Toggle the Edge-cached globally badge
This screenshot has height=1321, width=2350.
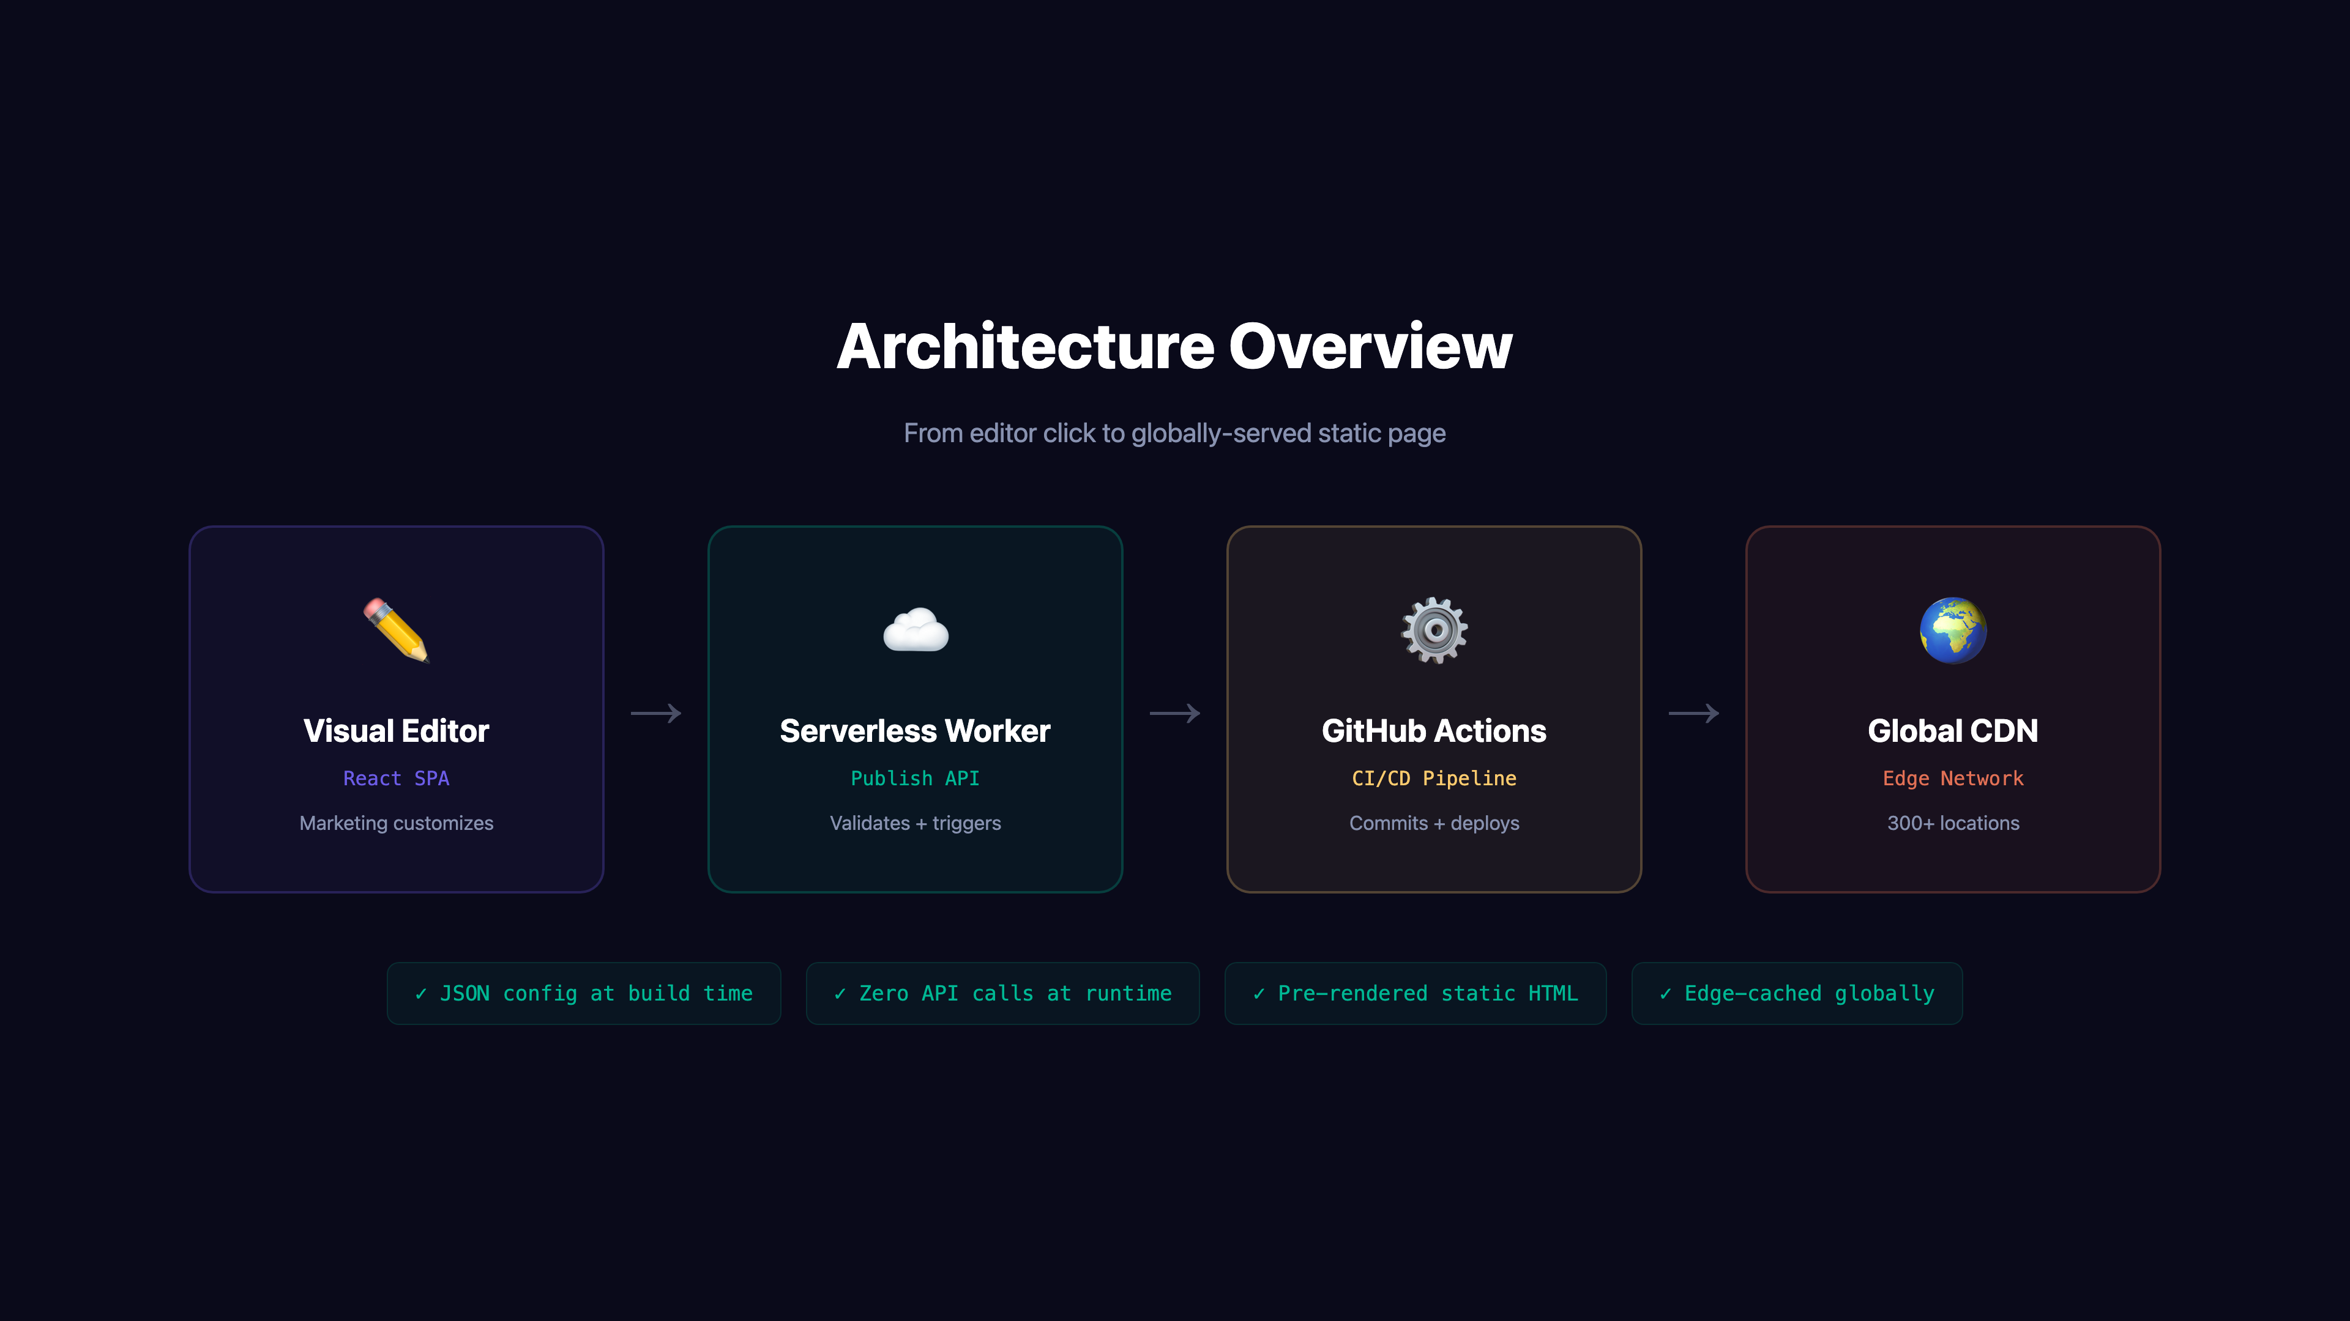point(1796,994)
